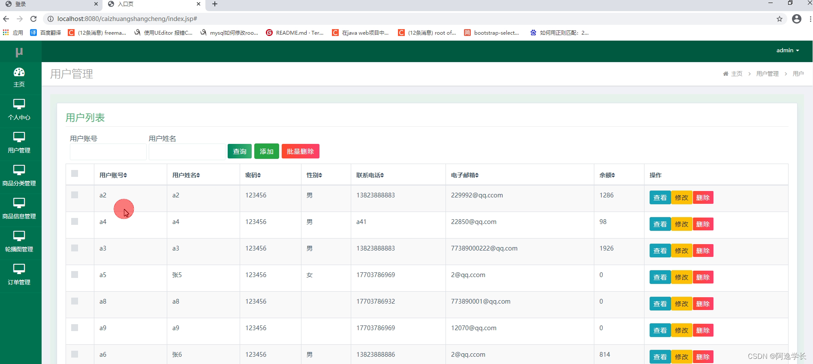Click 查看 for user a9
The width and height of the screenshot is (813, 364).
[x=660, y=330]
